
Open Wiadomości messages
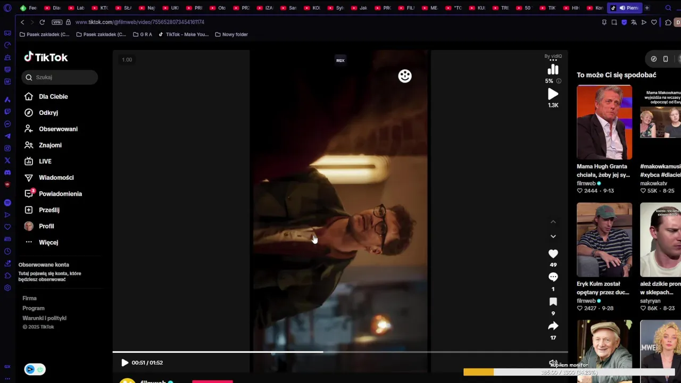[48, 178]
